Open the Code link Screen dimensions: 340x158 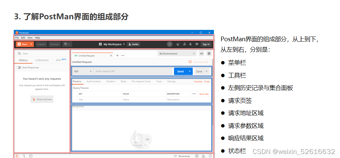point(207,82)
